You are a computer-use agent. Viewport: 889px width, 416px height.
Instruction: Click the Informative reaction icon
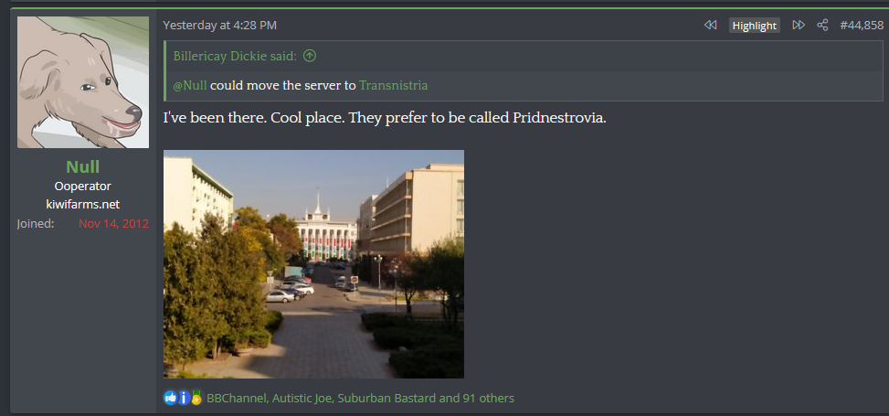[184, 398]
